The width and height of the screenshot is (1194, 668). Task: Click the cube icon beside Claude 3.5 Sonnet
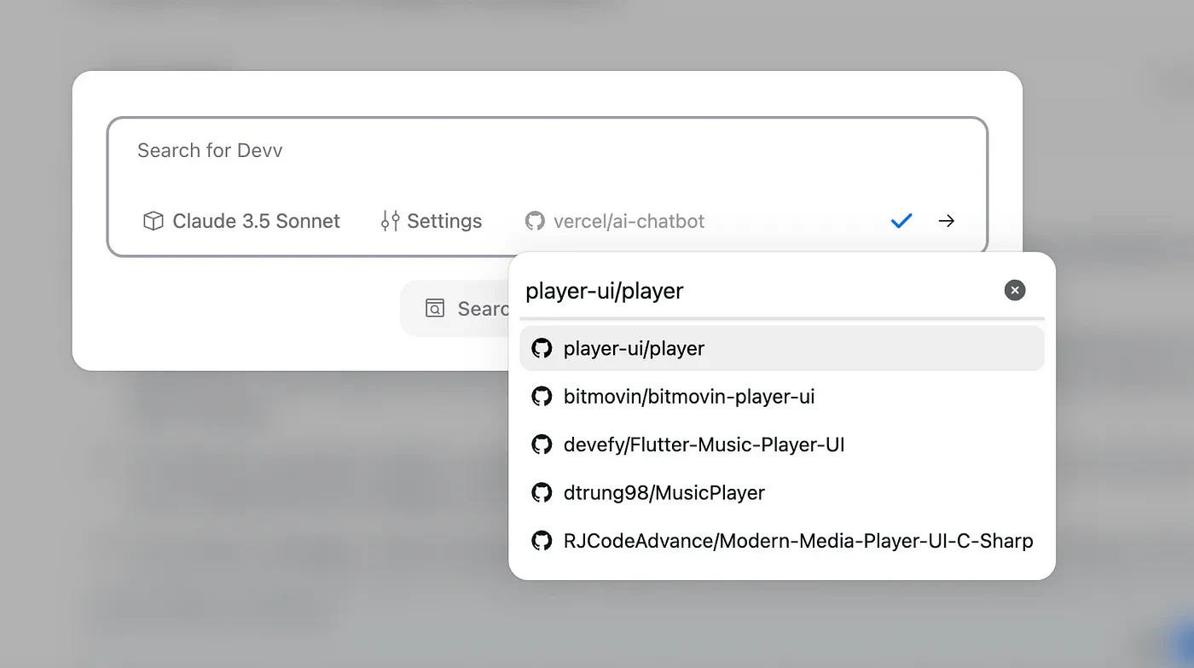point(153,221)
